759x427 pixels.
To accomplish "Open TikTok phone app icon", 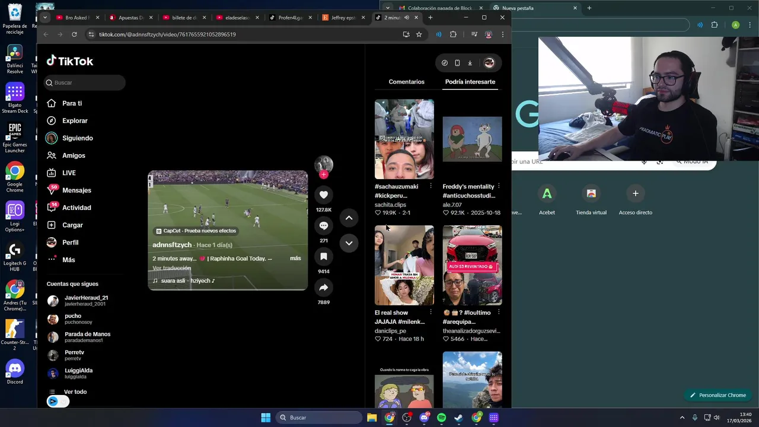I will pyautogui.click(x=457, y=63).
